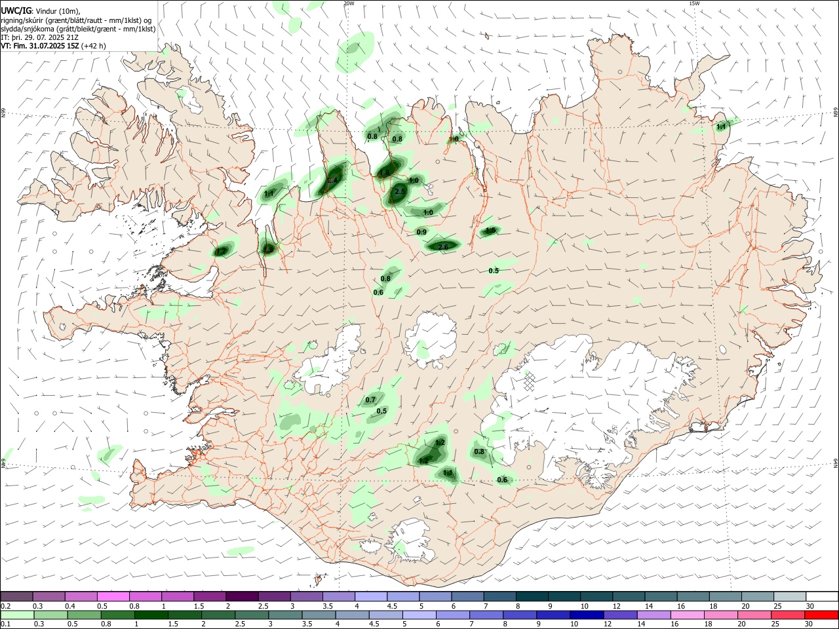Screen dimensions: 839x629
Task: Pick the violet 12 swatch in rain scale
Action: click(x=620, y=615)
